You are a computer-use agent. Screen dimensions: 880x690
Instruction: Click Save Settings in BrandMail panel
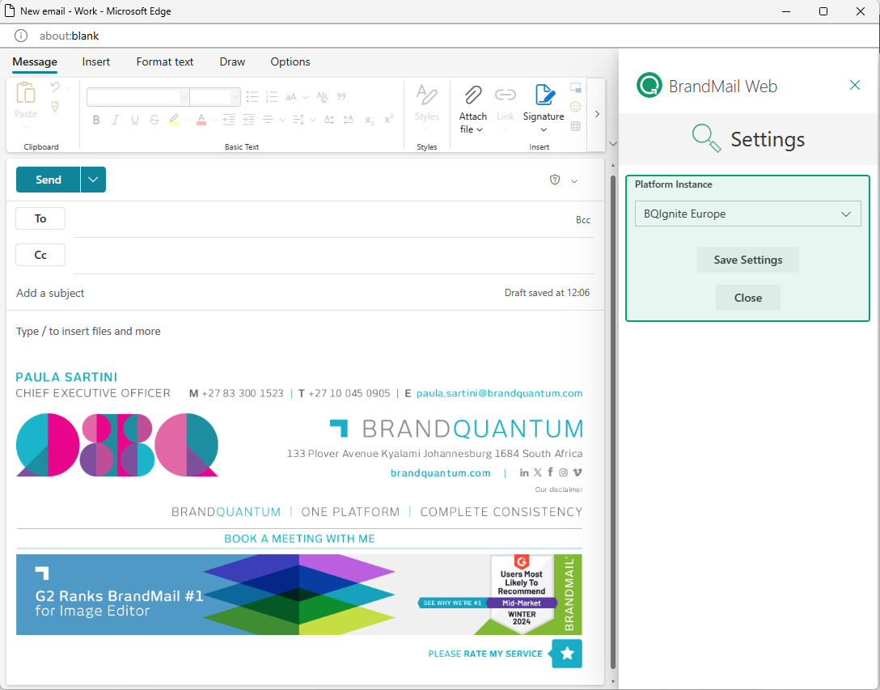click(x=747, y=260)
